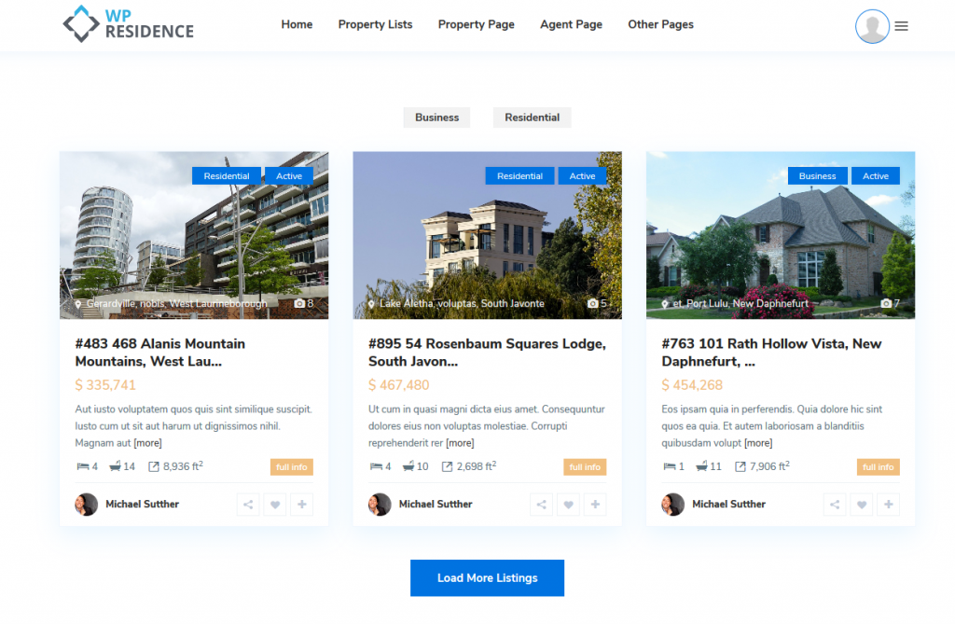Share the Rosenbaum Squares Lodge listing
The width and height of the screenshot is (955, 624).
coord(542,505)
